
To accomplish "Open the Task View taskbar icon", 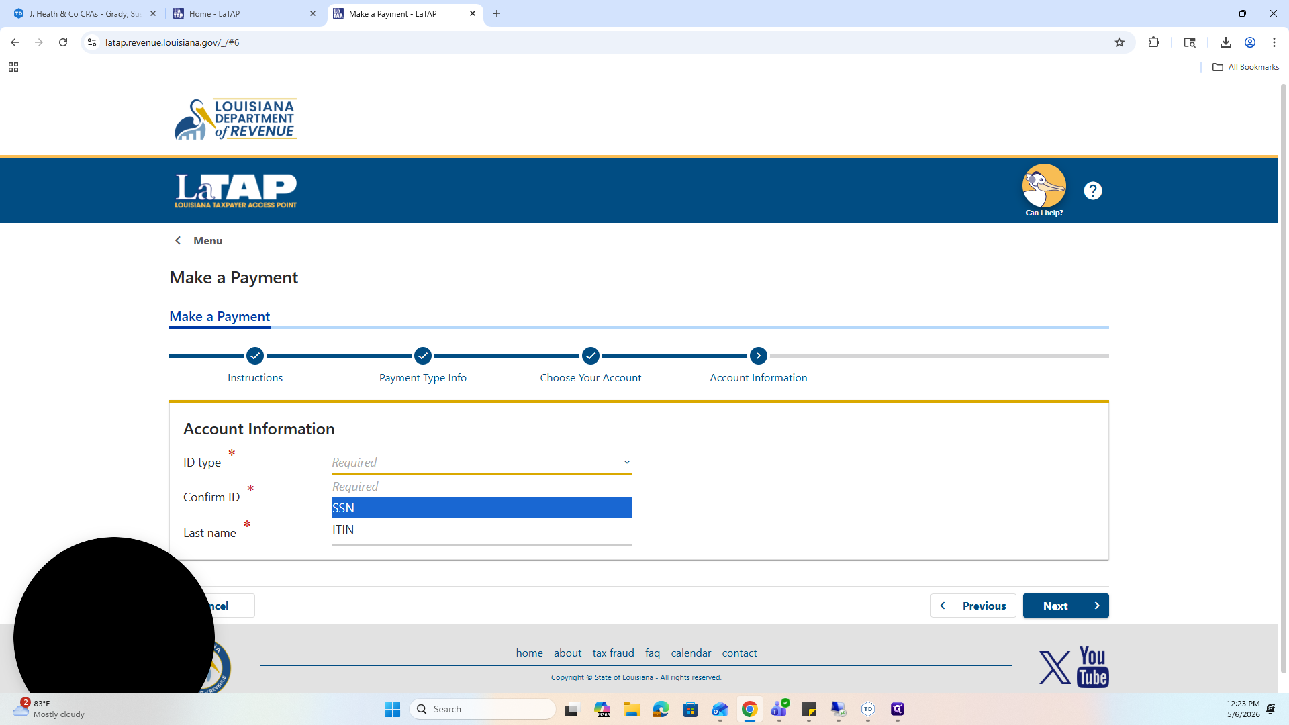I will pyautogui.click(x=572, y=709).
